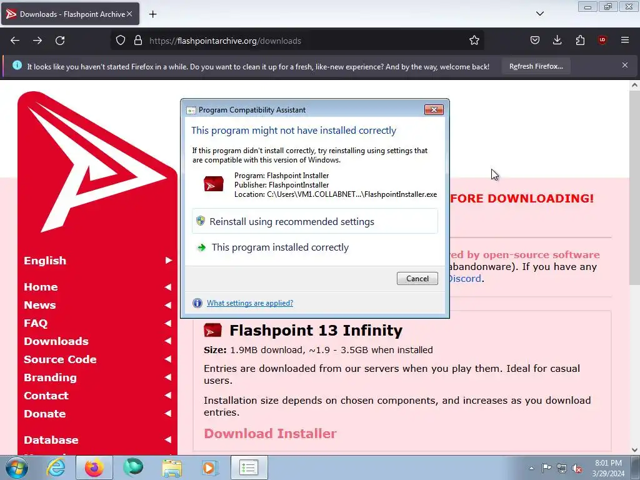Expand the Source Code sidebar arrow
The height and width of the screenshot is (480, 640).
tap(167, 359)
